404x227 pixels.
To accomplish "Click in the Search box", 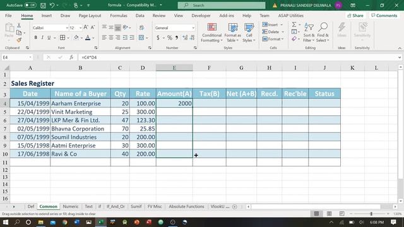I will tap(222, 5).
